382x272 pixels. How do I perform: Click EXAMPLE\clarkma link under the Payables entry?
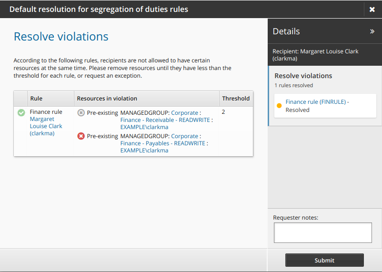pyautogui.click(x=144, y=151)
